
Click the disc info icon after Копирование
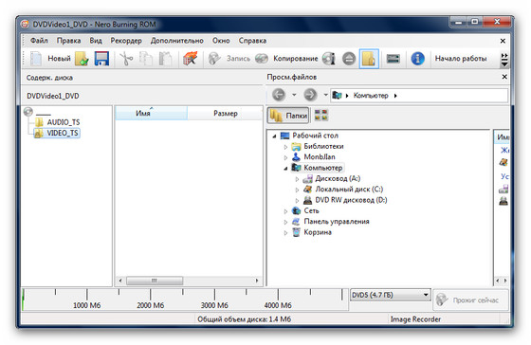coord(328,59)
